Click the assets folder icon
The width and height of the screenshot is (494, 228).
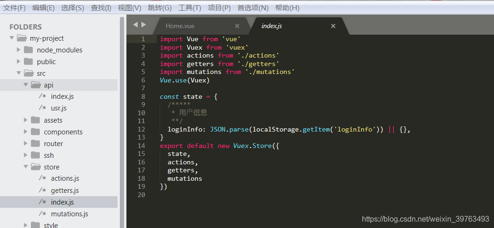coord(36,120)
